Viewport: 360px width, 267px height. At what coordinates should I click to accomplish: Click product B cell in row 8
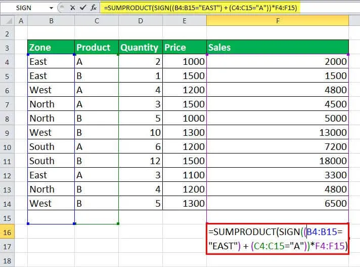coord(97,118)
